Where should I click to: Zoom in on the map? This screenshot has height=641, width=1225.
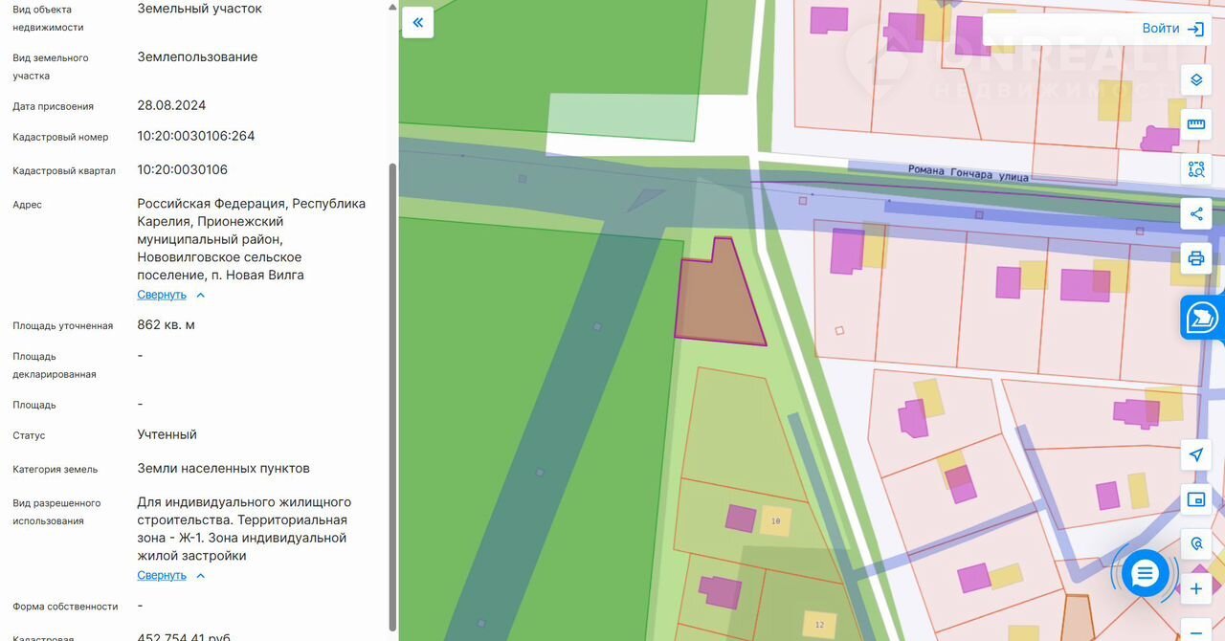pyautogui.click(x=1195, y=588)
